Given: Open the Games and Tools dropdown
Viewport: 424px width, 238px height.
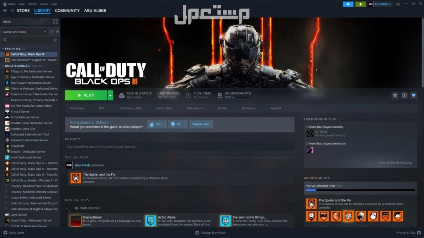Looking at the screenshot, I should tap(24, 32).
